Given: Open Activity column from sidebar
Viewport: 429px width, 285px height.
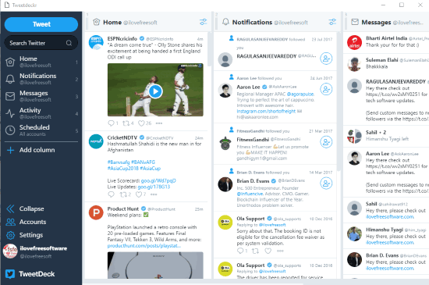Looking at the screenshot, I should tap(41, 113).
